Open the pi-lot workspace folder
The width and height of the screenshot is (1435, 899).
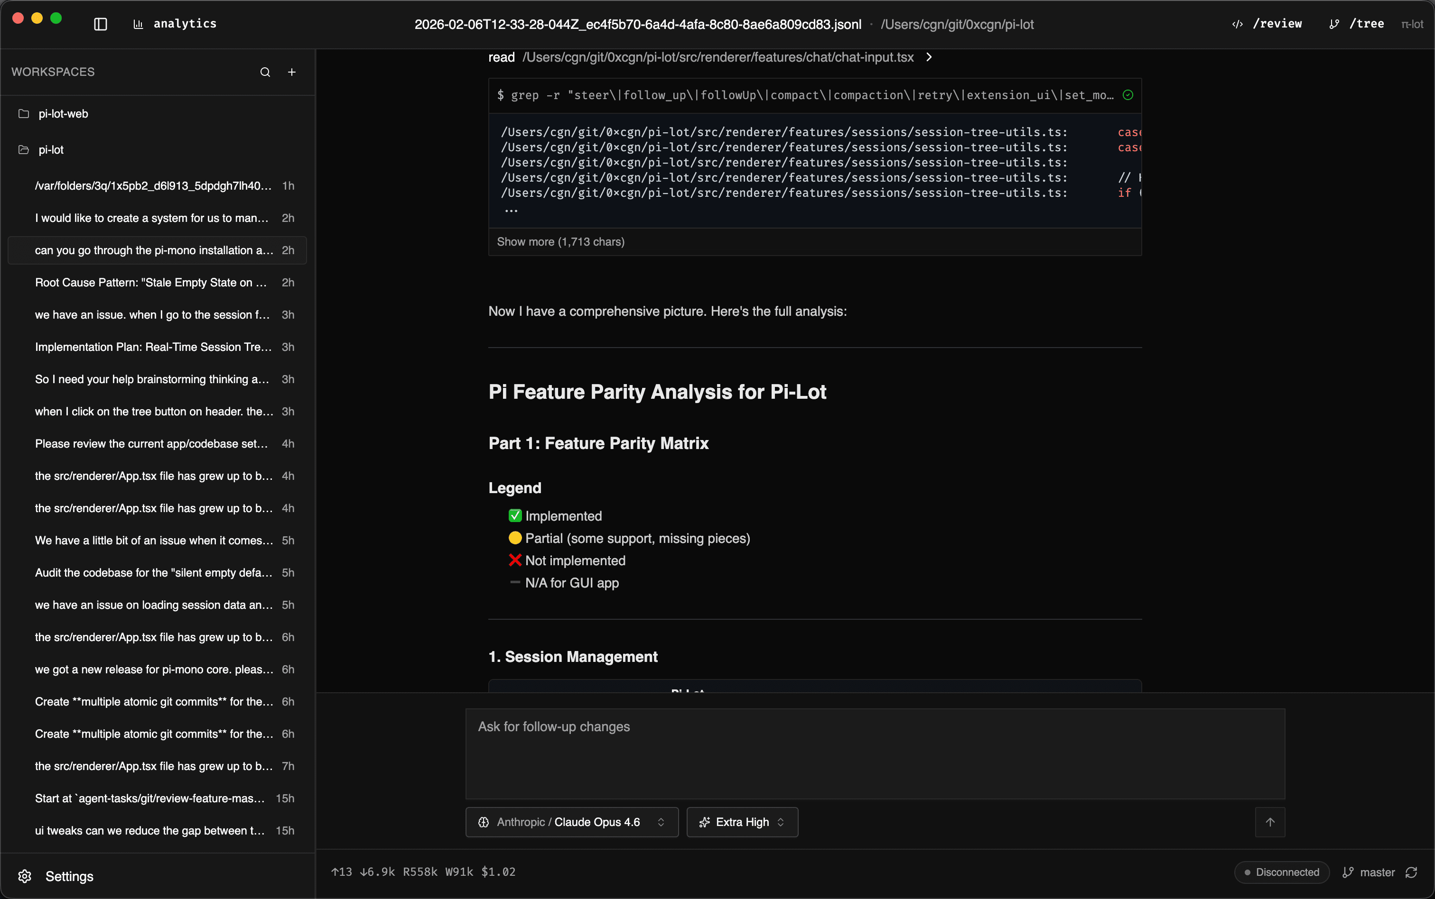tap(51, 149)
